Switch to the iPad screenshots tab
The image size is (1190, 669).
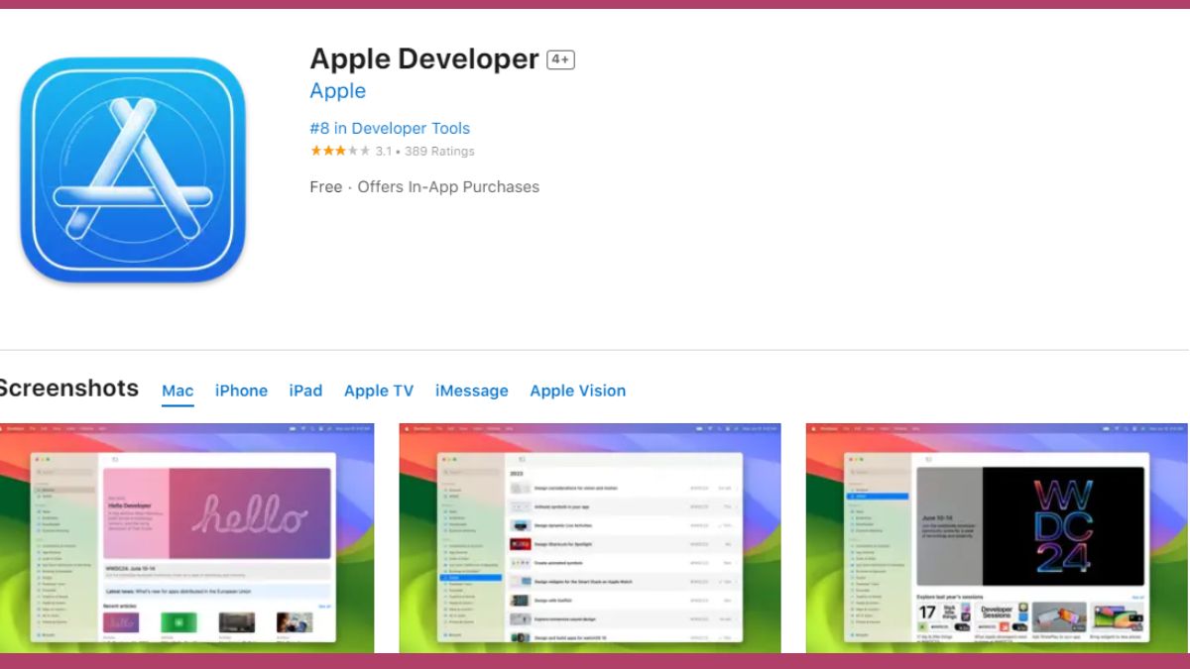[x=305, y=390]
